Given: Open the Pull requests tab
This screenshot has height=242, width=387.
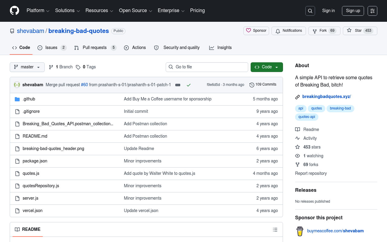Looking at the screenshot, I should (x=95, y=47).
